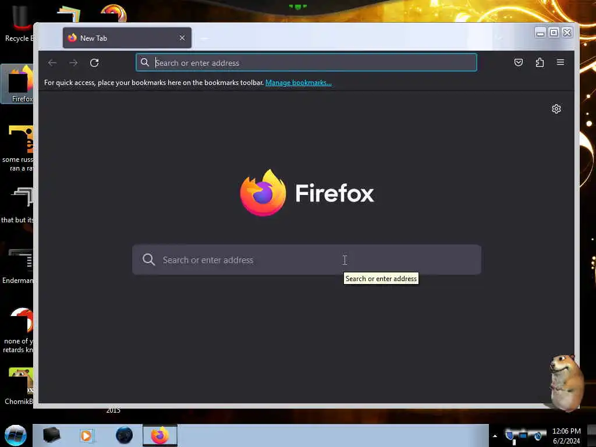This screenshot has height=447, width=596.
Task: Open the Firefox hamburger application menu
Action: (x=560, y=62)
